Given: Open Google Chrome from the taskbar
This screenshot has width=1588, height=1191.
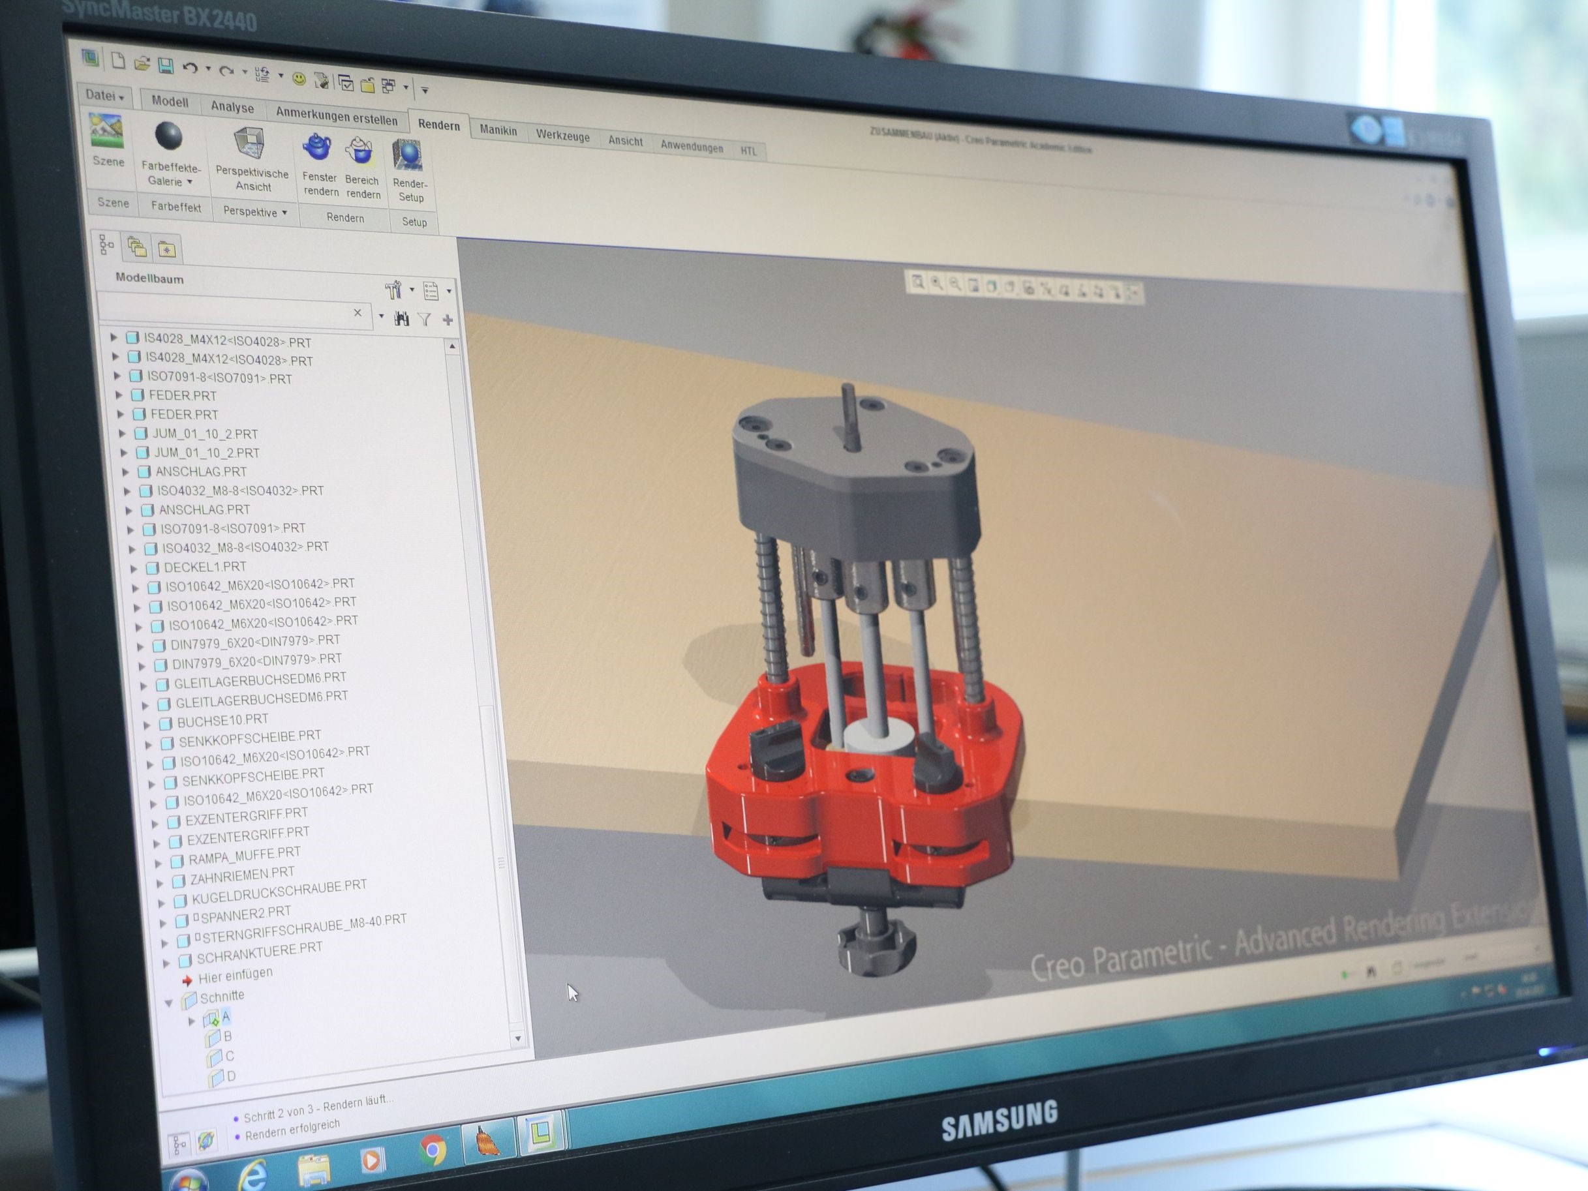Looking at the screenshot, I should [432, 1150].
